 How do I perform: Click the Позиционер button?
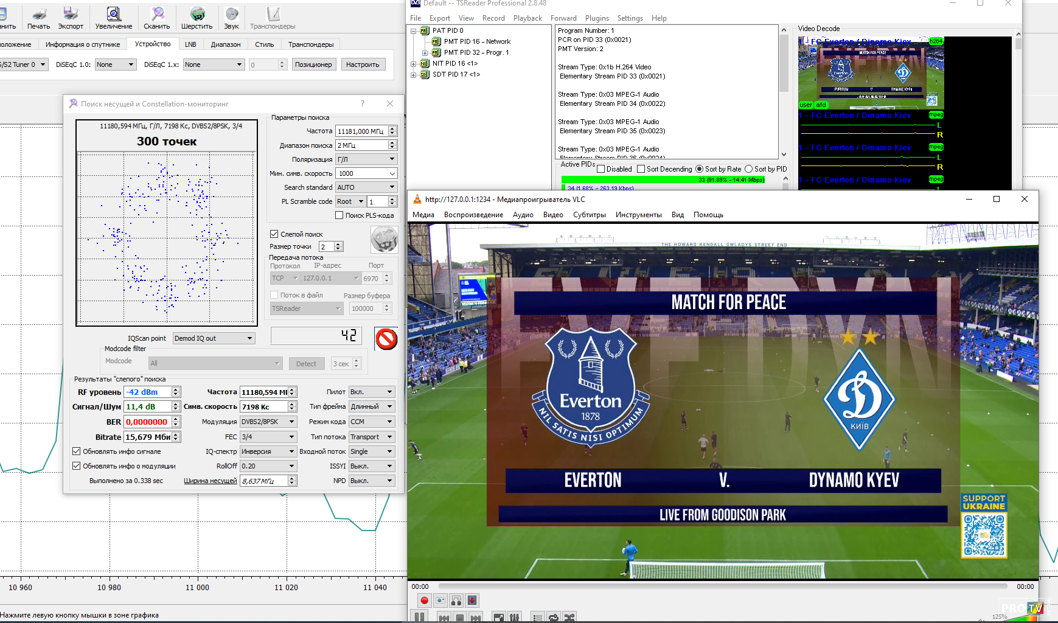pyautogui.click(x=313, y=64)
